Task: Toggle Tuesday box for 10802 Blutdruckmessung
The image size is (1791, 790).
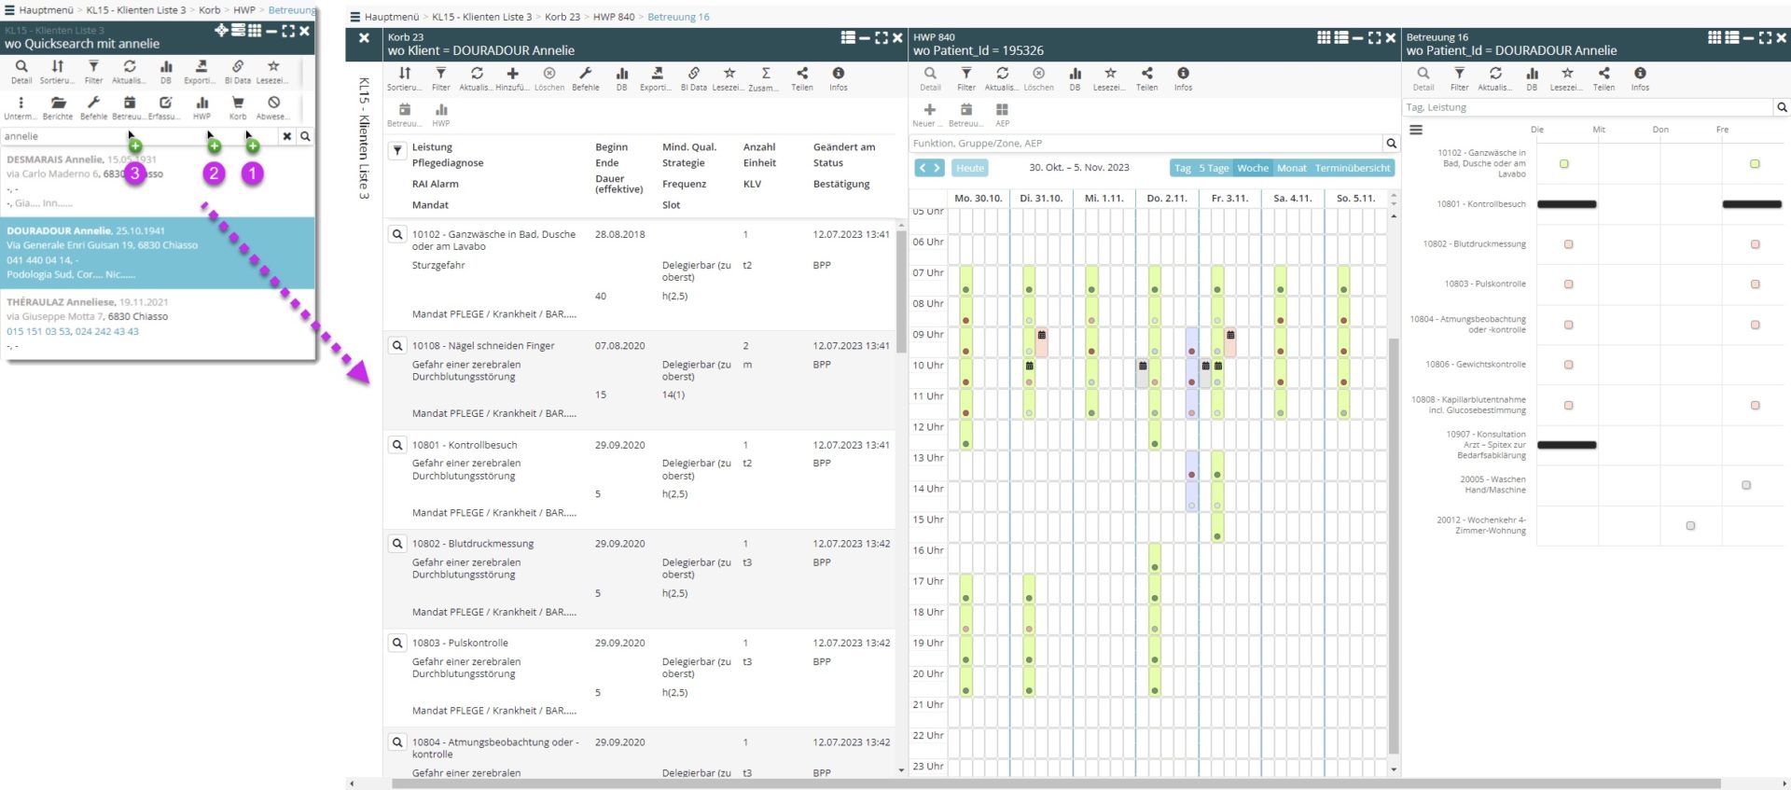Action: click(1568, 244)
